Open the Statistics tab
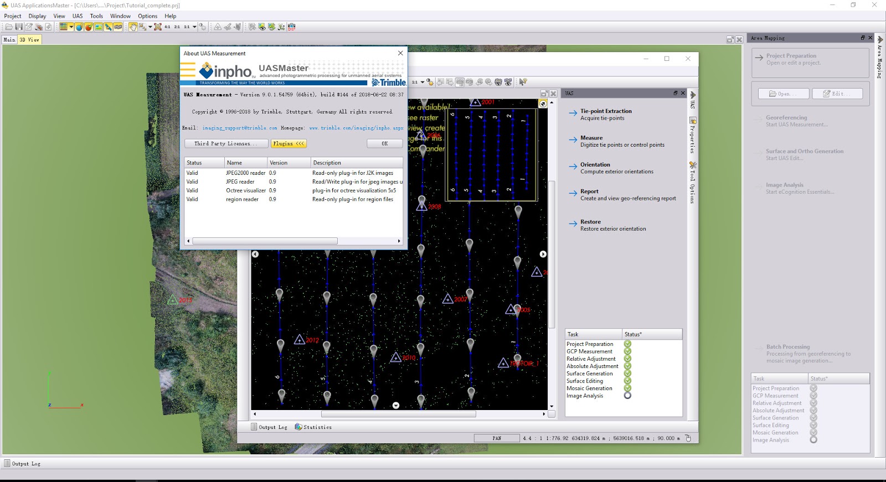Screen dimensions: 886x482 (x=313, y=427)
